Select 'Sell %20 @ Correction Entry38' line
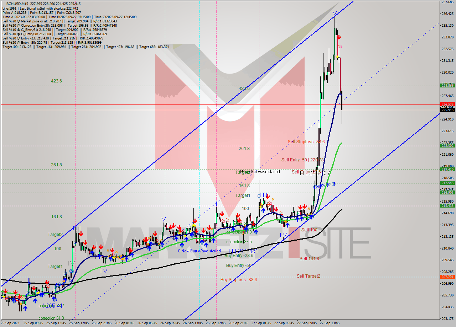Viewport: 456px width, 327px height. pyautogui.click(x=59, y=25)
